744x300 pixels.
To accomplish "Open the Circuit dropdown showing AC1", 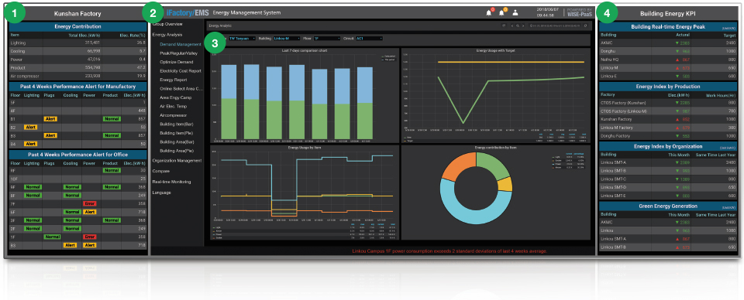I will click(369, 38).
